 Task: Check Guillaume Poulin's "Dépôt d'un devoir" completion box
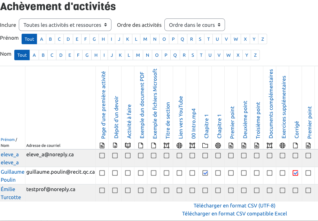[x=115, y=173]
